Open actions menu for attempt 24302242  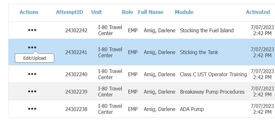coord(32,30)
